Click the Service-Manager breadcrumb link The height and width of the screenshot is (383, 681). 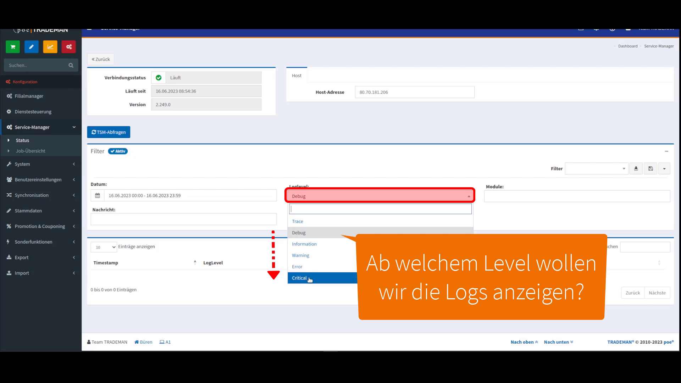(x=659, y=46)
